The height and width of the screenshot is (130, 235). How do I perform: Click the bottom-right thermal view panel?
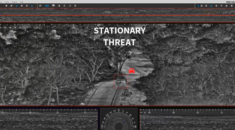coord(187,119)
